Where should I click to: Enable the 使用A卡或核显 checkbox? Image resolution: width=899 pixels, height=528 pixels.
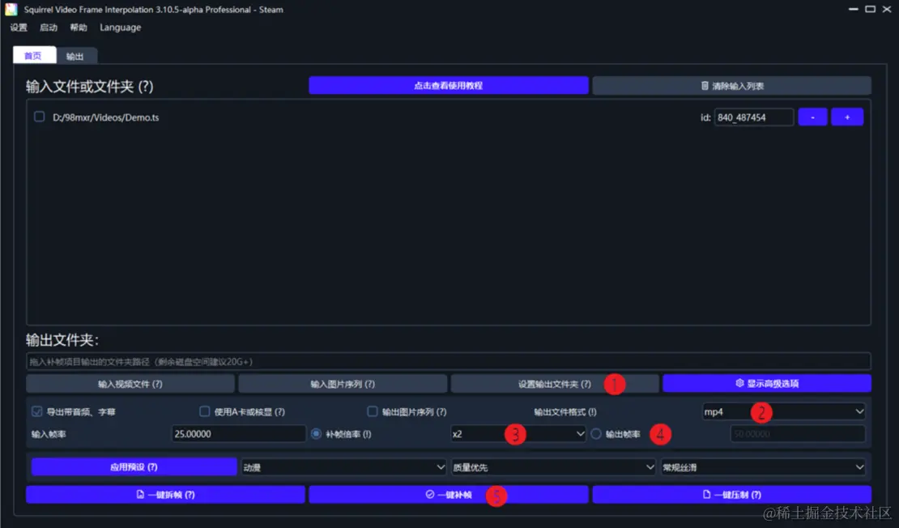205,411
